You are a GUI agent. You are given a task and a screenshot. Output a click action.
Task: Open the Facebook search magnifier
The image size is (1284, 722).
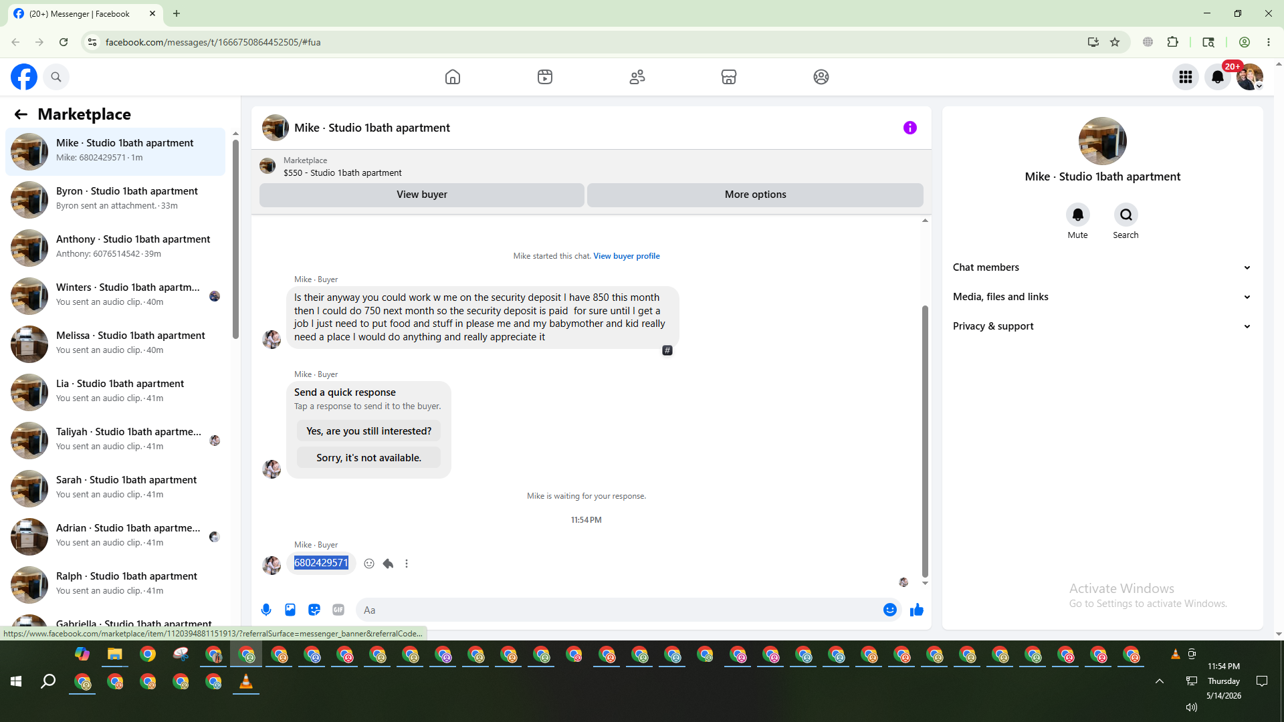[56, 77]
